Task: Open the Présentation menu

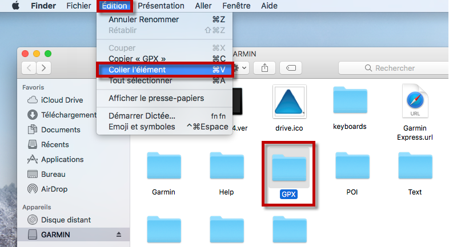Action: (x=161, y=6)
